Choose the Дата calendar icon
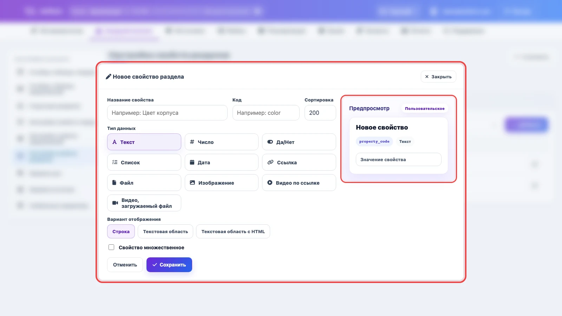Viewport: 562px width, 316px height. tap(192, 162)
